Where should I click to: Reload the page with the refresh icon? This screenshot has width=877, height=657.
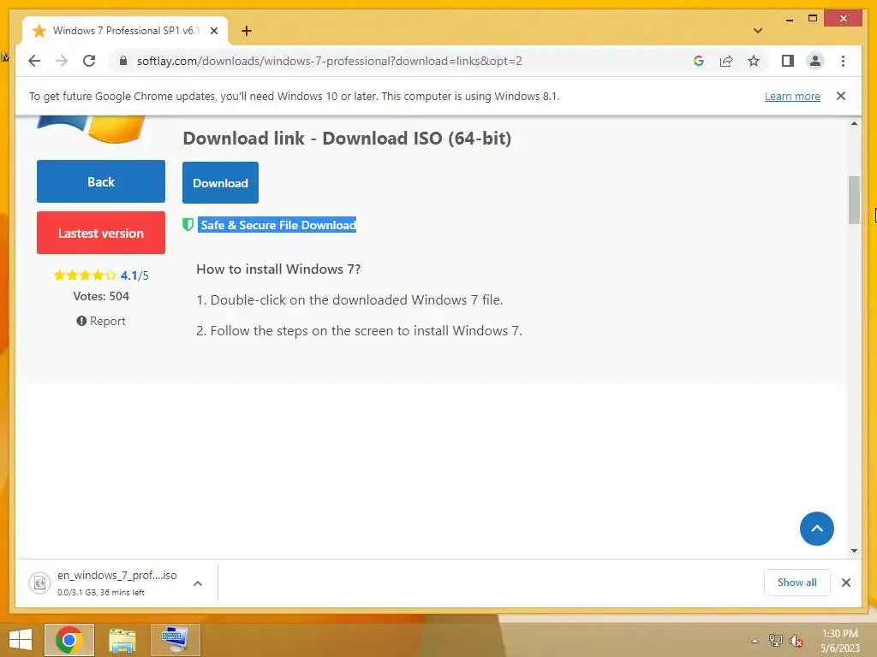coord(89,61)
